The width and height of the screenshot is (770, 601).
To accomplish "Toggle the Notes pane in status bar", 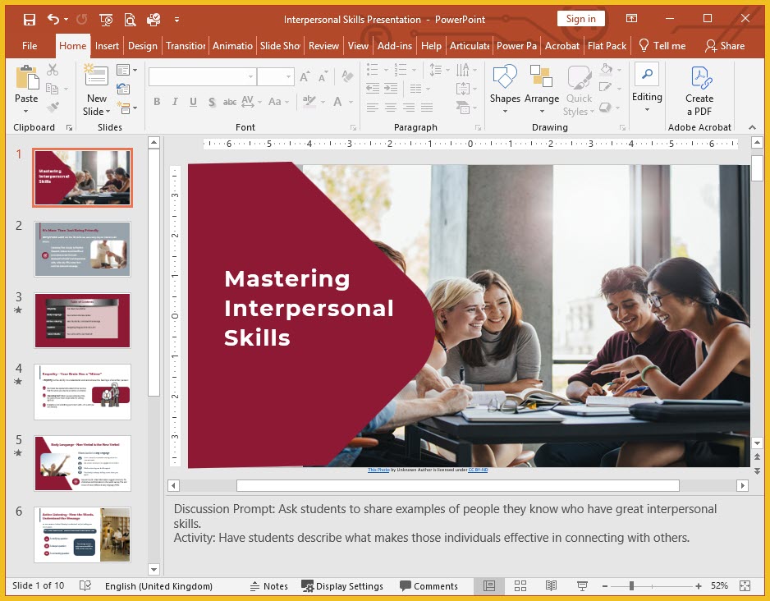I will (x=268, y=585).
